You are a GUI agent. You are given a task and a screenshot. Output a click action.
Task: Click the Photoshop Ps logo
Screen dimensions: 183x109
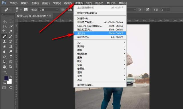tap(4, 3)
